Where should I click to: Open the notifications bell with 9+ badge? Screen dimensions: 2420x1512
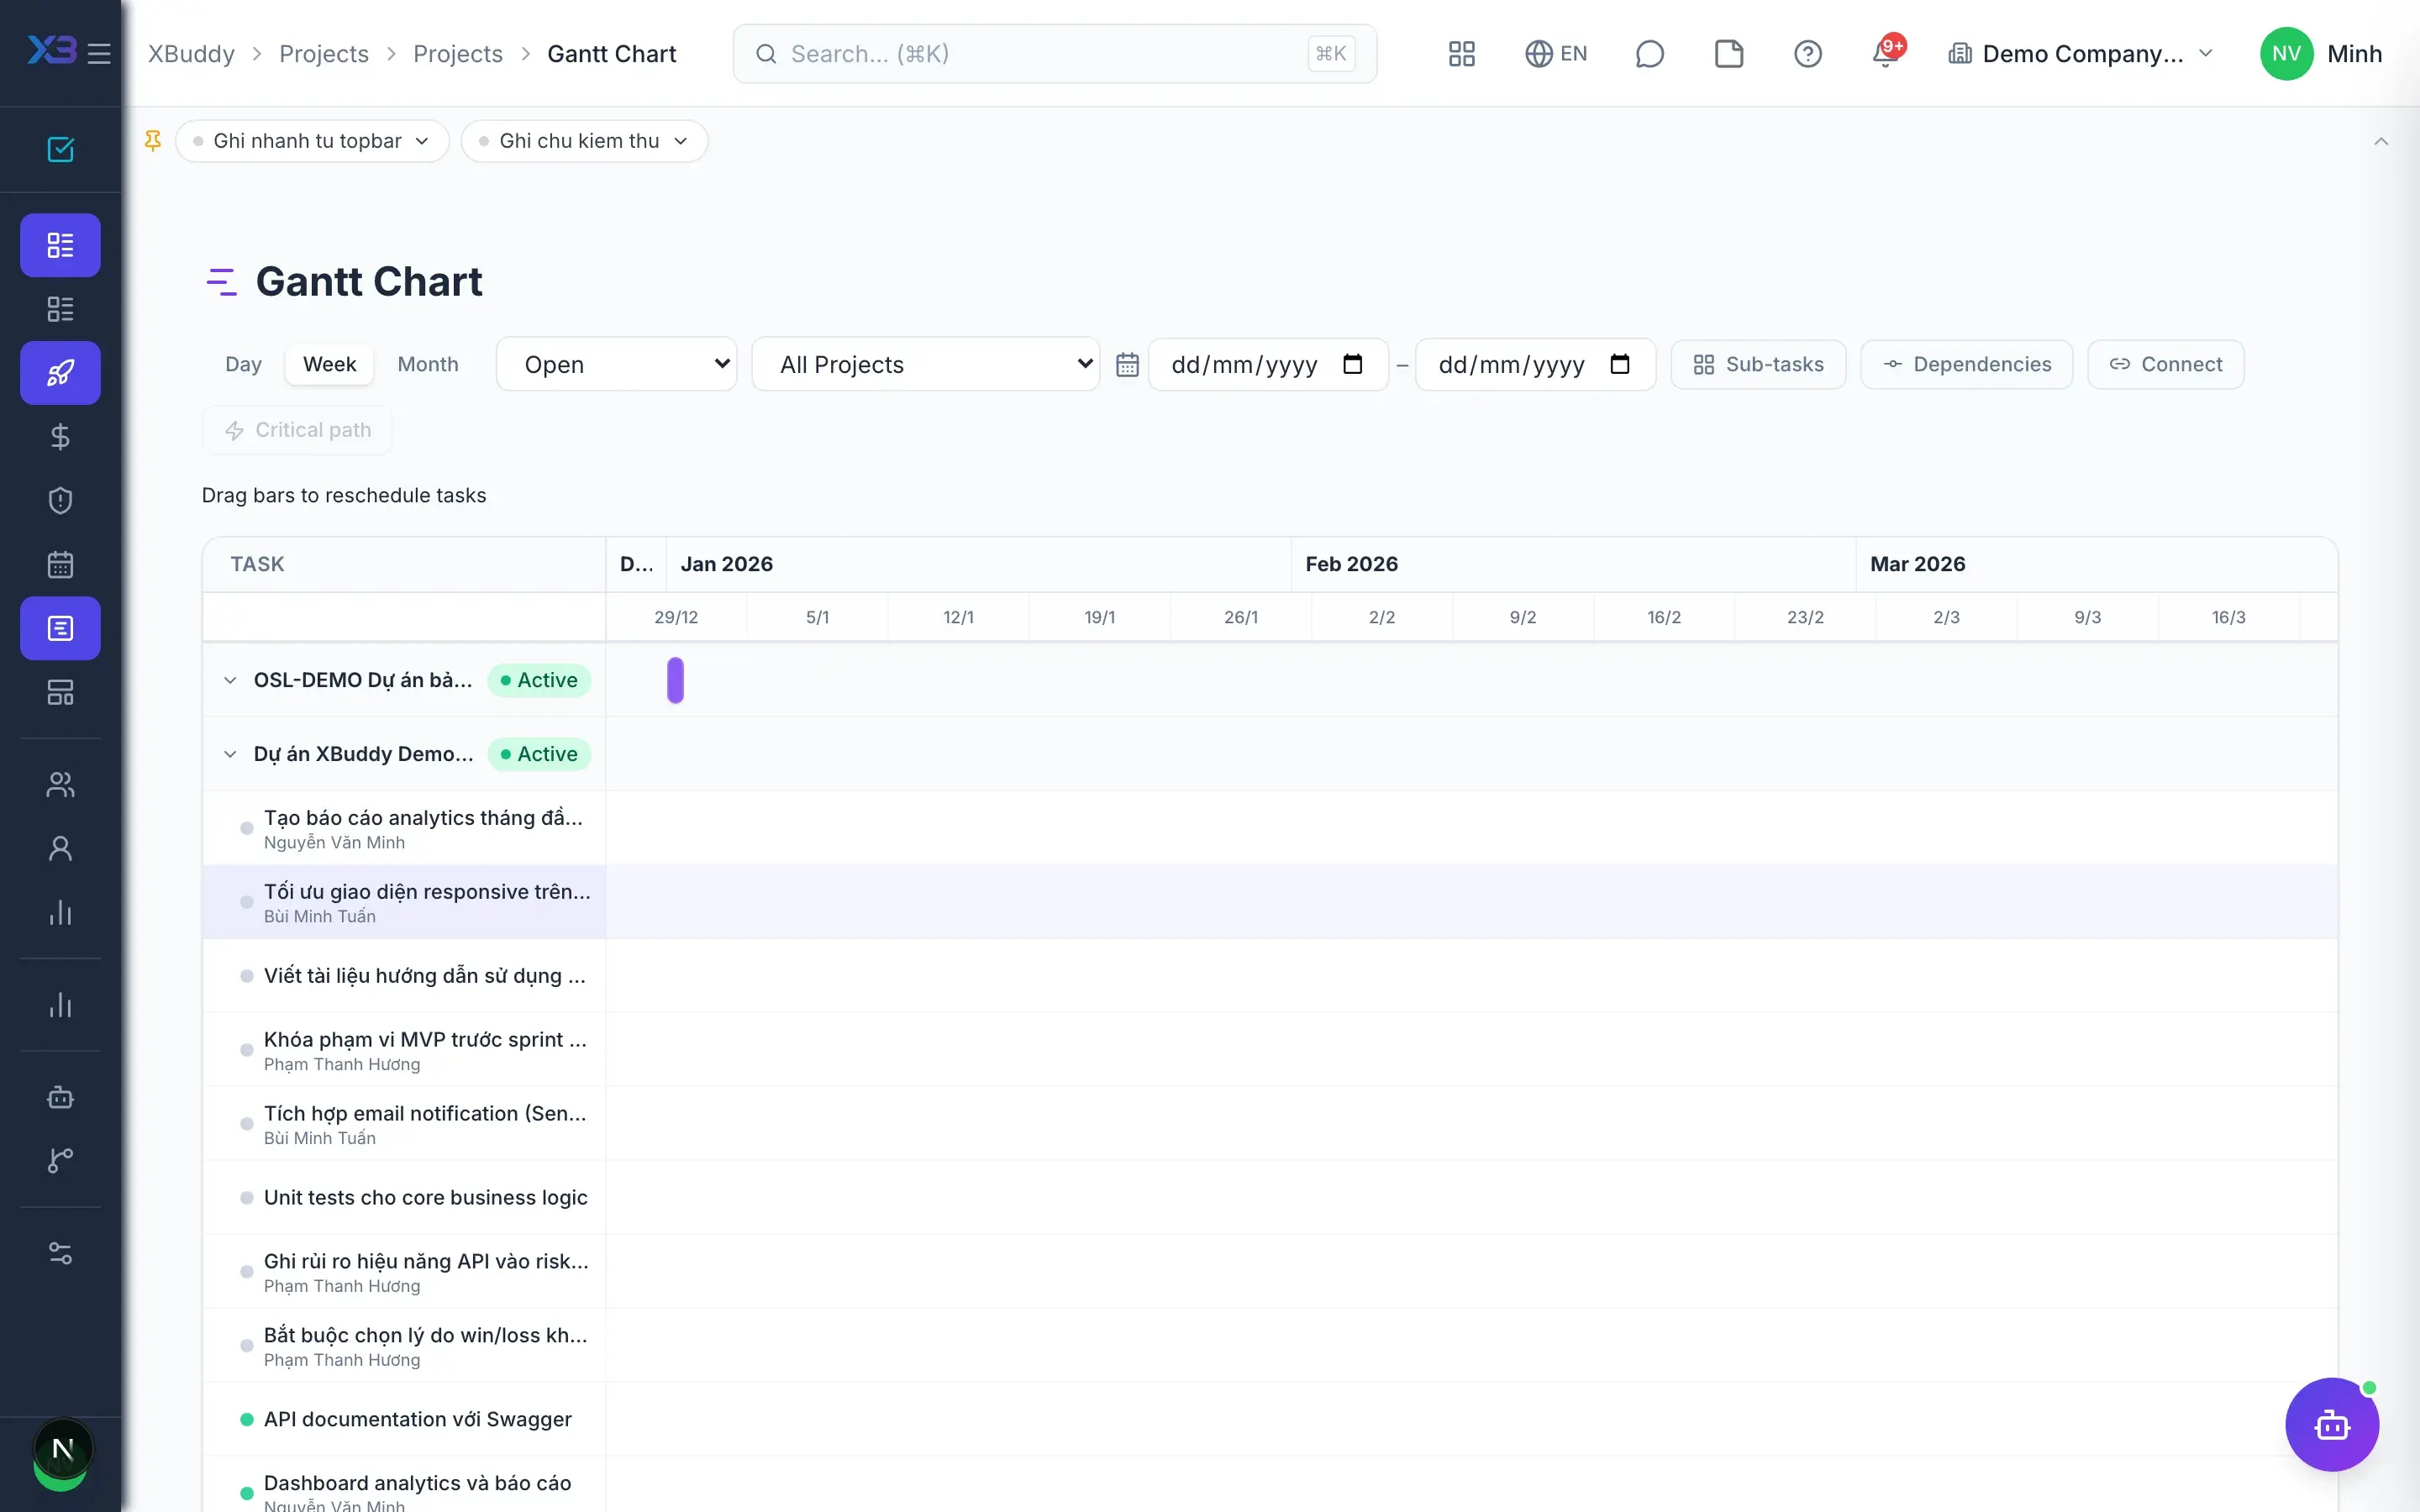(1886, 52)
